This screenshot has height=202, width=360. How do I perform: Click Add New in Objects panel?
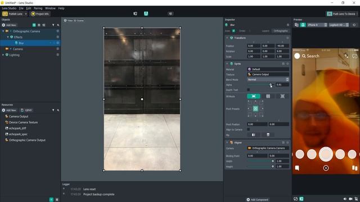click(x=9, y=25)
